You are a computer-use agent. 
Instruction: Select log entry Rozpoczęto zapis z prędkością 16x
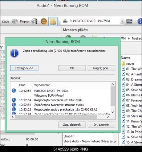pyautogui.click(x=65, y=109)
